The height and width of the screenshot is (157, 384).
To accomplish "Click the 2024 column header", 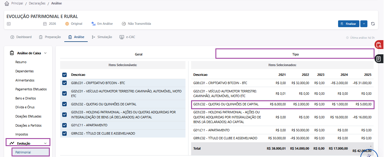I will 344,75.
